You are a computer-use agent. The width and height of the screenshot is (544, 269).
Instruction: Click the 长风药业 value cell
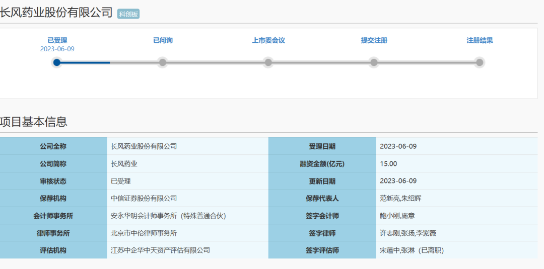188,164
